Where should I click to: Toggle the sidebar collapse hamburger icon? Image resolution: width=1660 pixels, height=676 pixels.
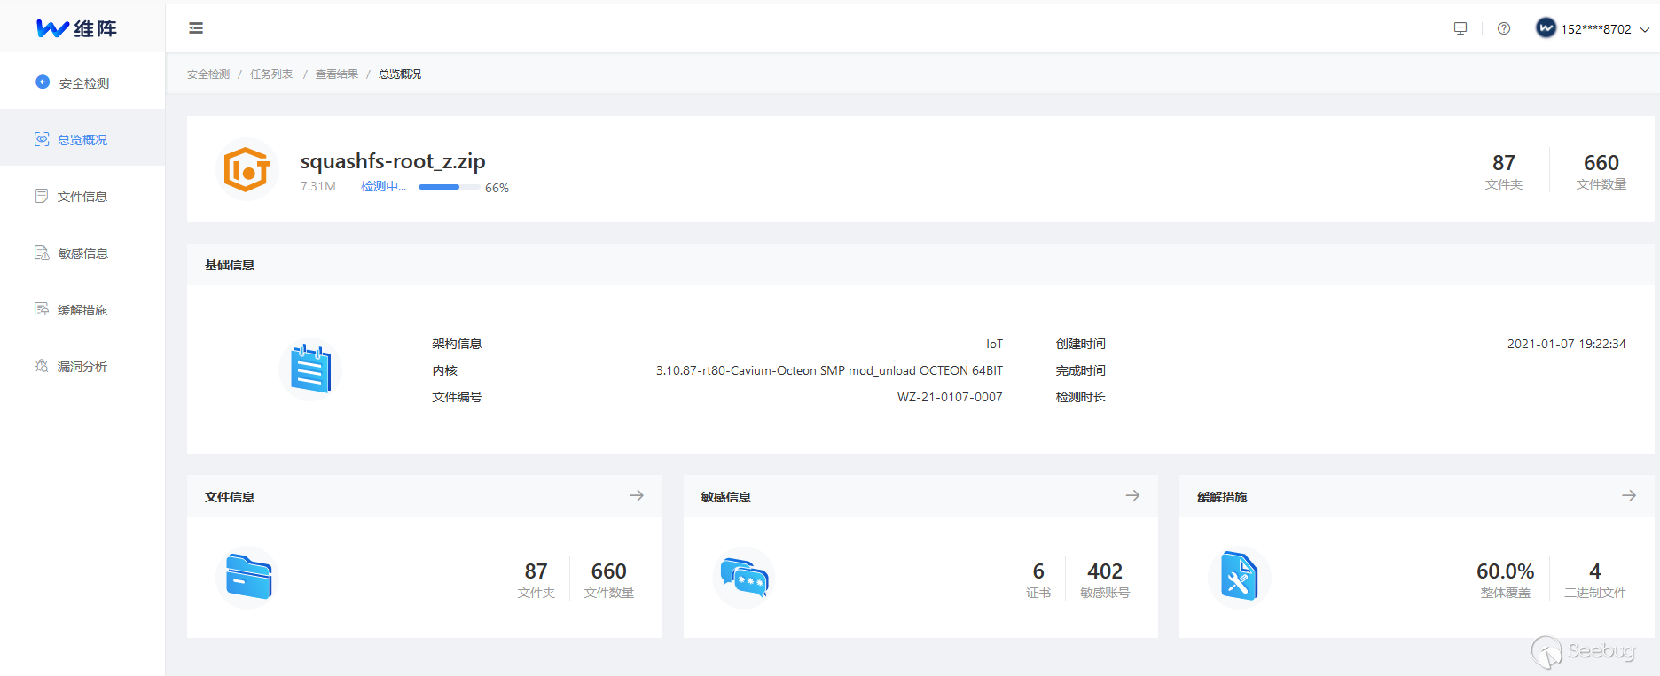pyautogui.click(x=196, y=28)
